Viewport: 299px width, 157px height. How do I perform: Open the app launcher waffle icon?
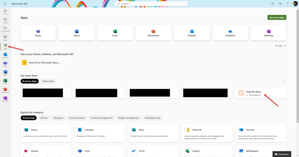(5, 4)
